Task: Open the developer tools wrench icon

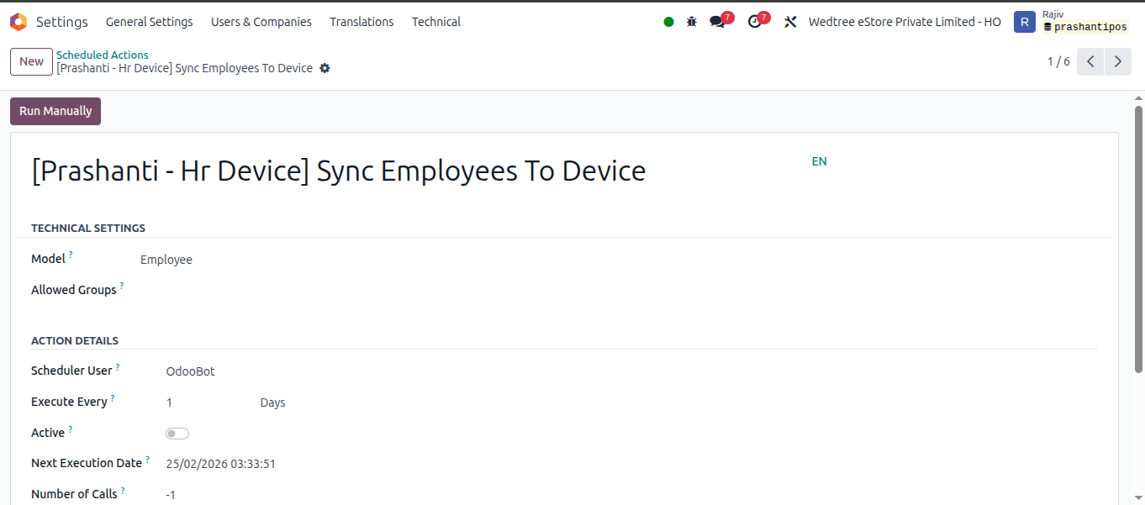Action: (790, 22)
